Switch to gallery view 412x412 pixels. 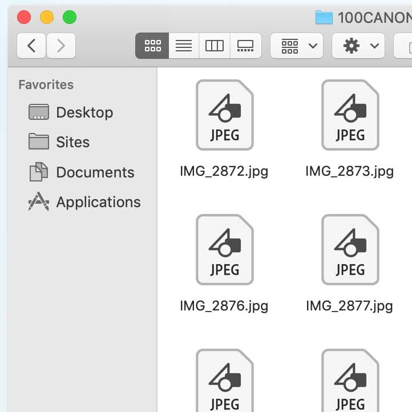point(245,46)
